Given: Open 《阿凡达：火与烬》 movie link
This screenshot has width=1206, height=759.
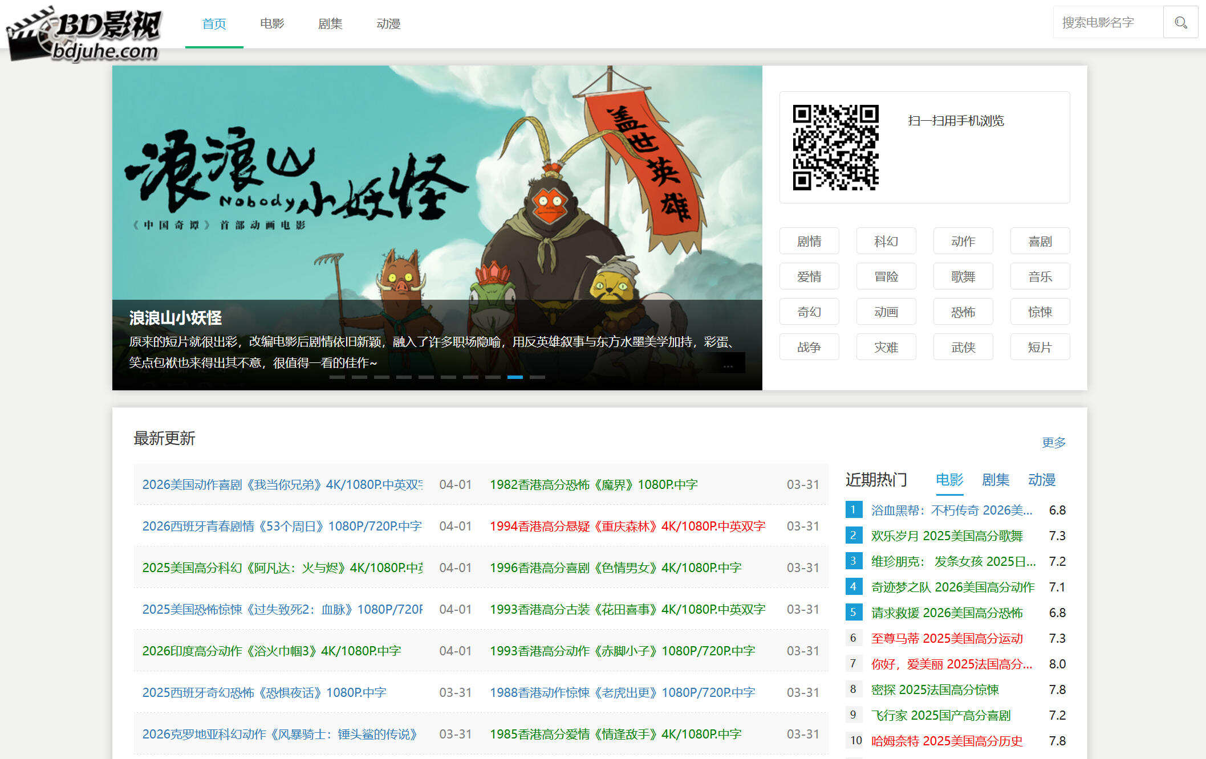Looking at the screenshot, I should click(282, 568).
